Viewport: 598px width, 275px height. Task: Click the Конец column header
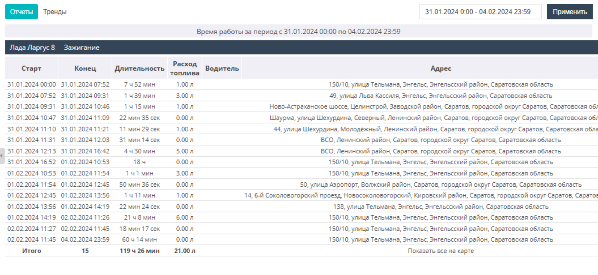coord(85,68)
